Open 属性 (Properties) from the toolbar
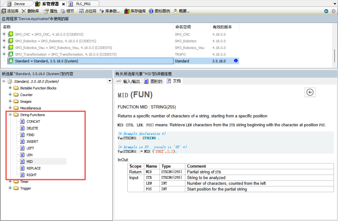This screenshot has height=221, width=338. [x=51, y=11]
